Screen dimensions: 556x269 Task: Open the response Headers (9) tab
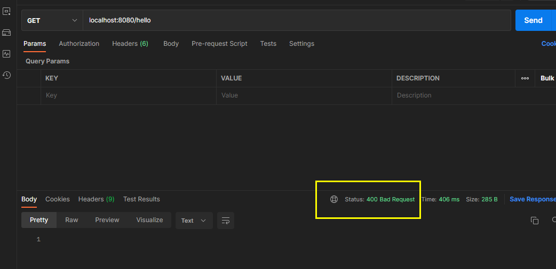point(97,199)
